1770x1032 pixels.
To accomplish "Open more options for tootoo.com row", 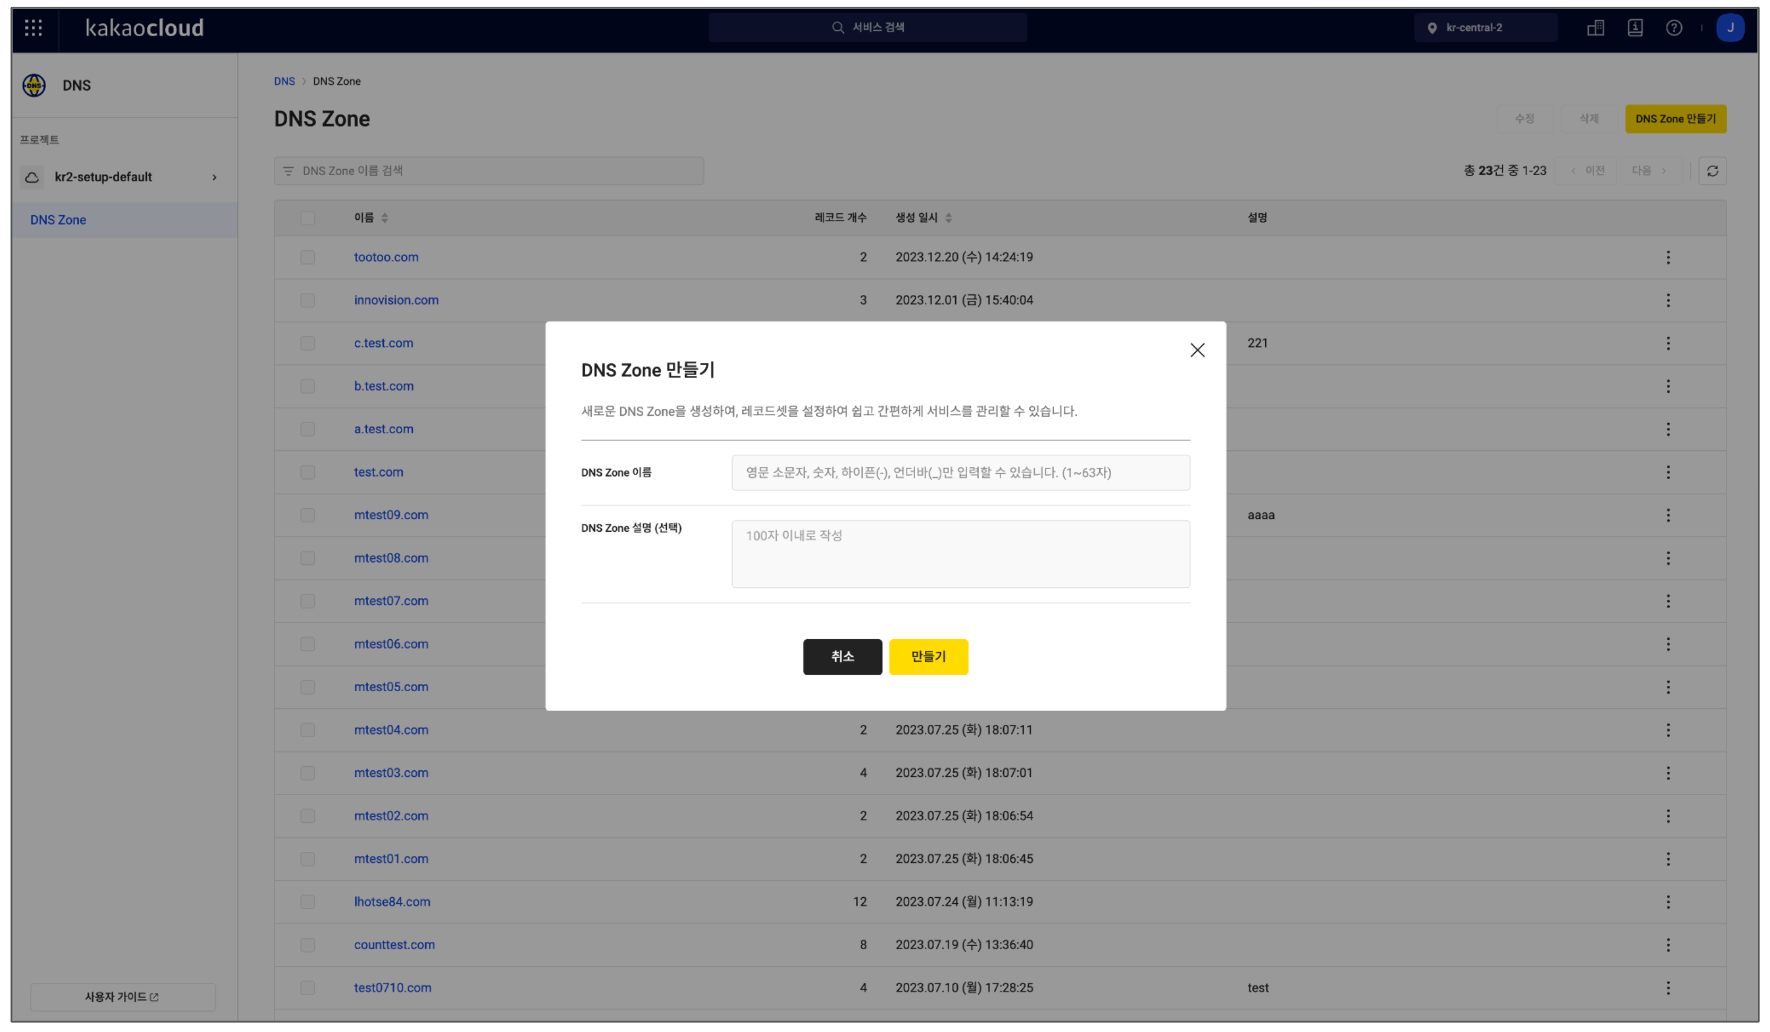I will (1667, 257).
